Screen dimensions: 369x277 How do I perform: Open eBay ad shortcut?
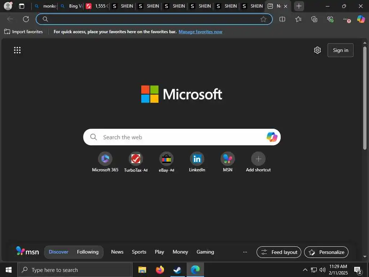tap(166, 162)
